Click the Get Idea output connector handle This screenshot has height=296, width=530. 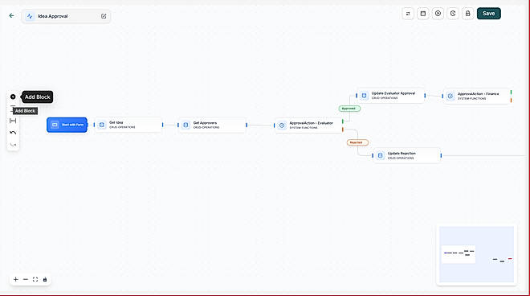click(x=162, y=125)
